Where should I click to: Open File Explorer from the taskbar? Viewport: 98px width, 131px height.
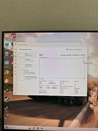30,128
